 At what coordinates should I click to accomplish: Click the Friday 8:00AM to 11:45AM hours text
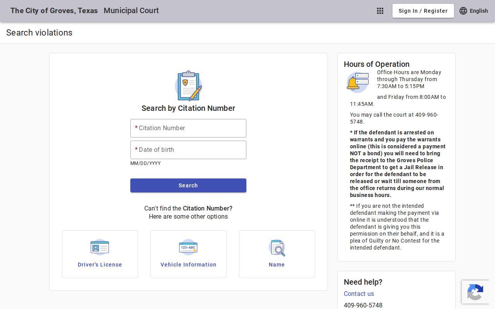click(398, 100)
